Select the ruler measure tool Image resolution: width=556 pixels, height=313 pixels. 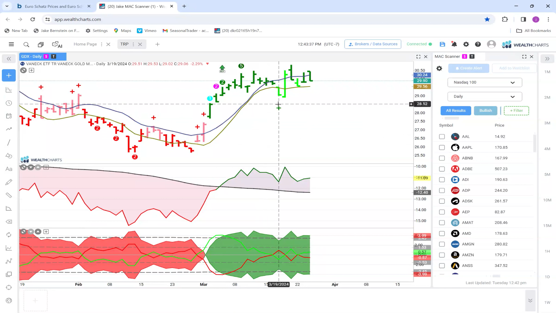9,195
